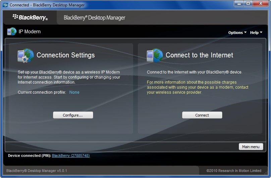
Task: Click the IP Modem phone-and-globe icon
Action: point(12,32)
